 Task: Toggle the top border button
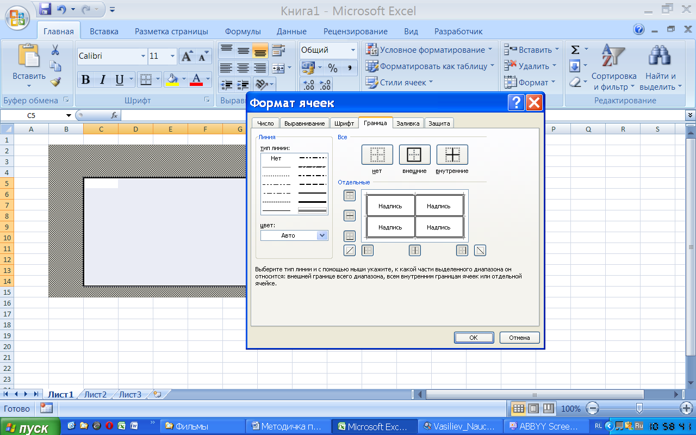coord(350,196)
